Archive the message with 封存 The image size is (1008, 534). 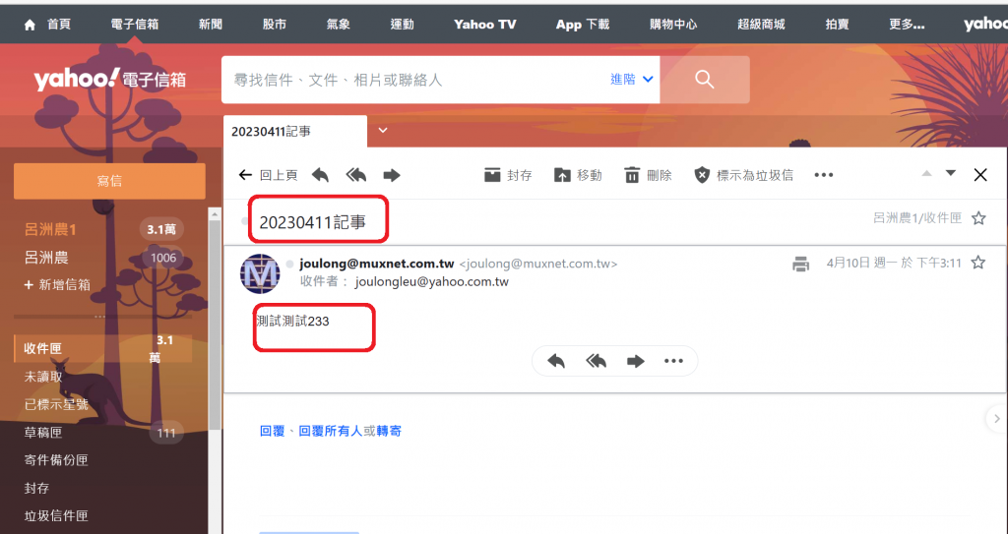coord(508,175)
